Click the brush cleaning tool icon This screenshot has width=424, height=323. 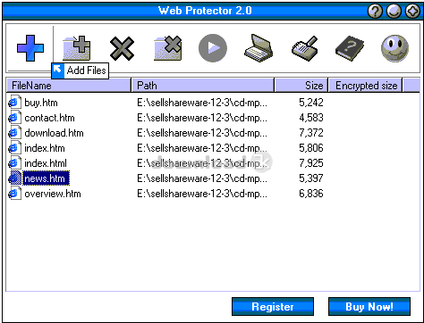click(305, 48)
